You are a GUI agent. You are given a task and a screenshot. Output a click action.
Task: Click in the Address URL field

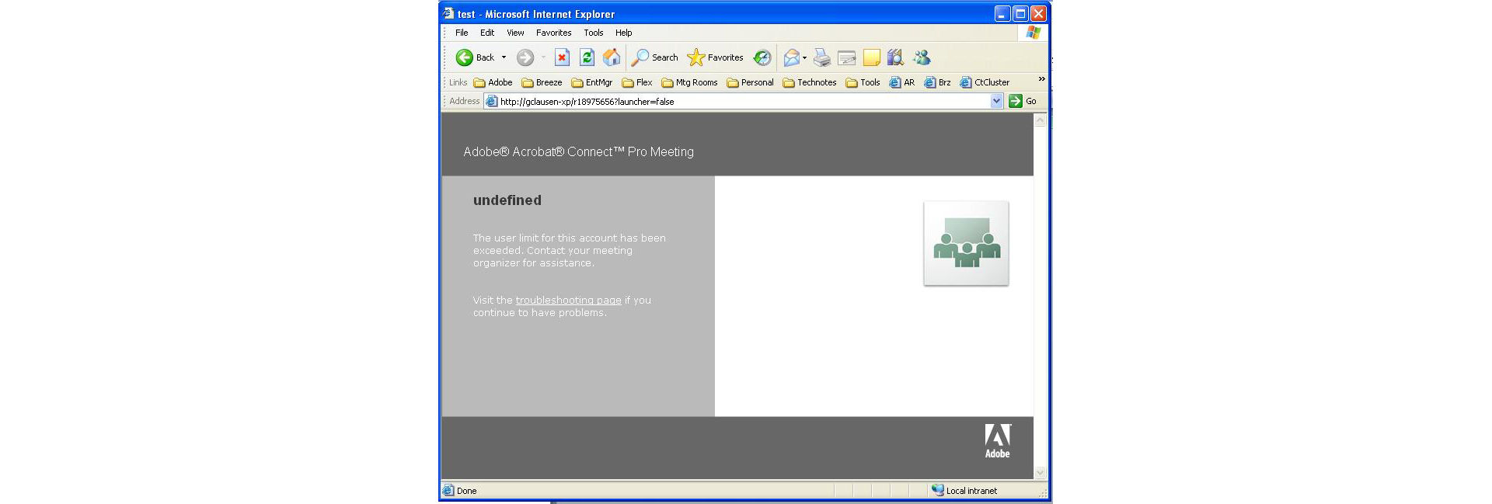point(744,101)
